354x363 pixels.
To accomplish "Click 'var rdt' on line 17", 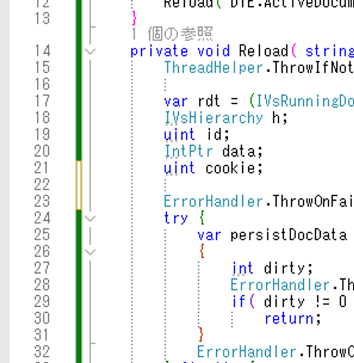I will [x=192, y=101].
